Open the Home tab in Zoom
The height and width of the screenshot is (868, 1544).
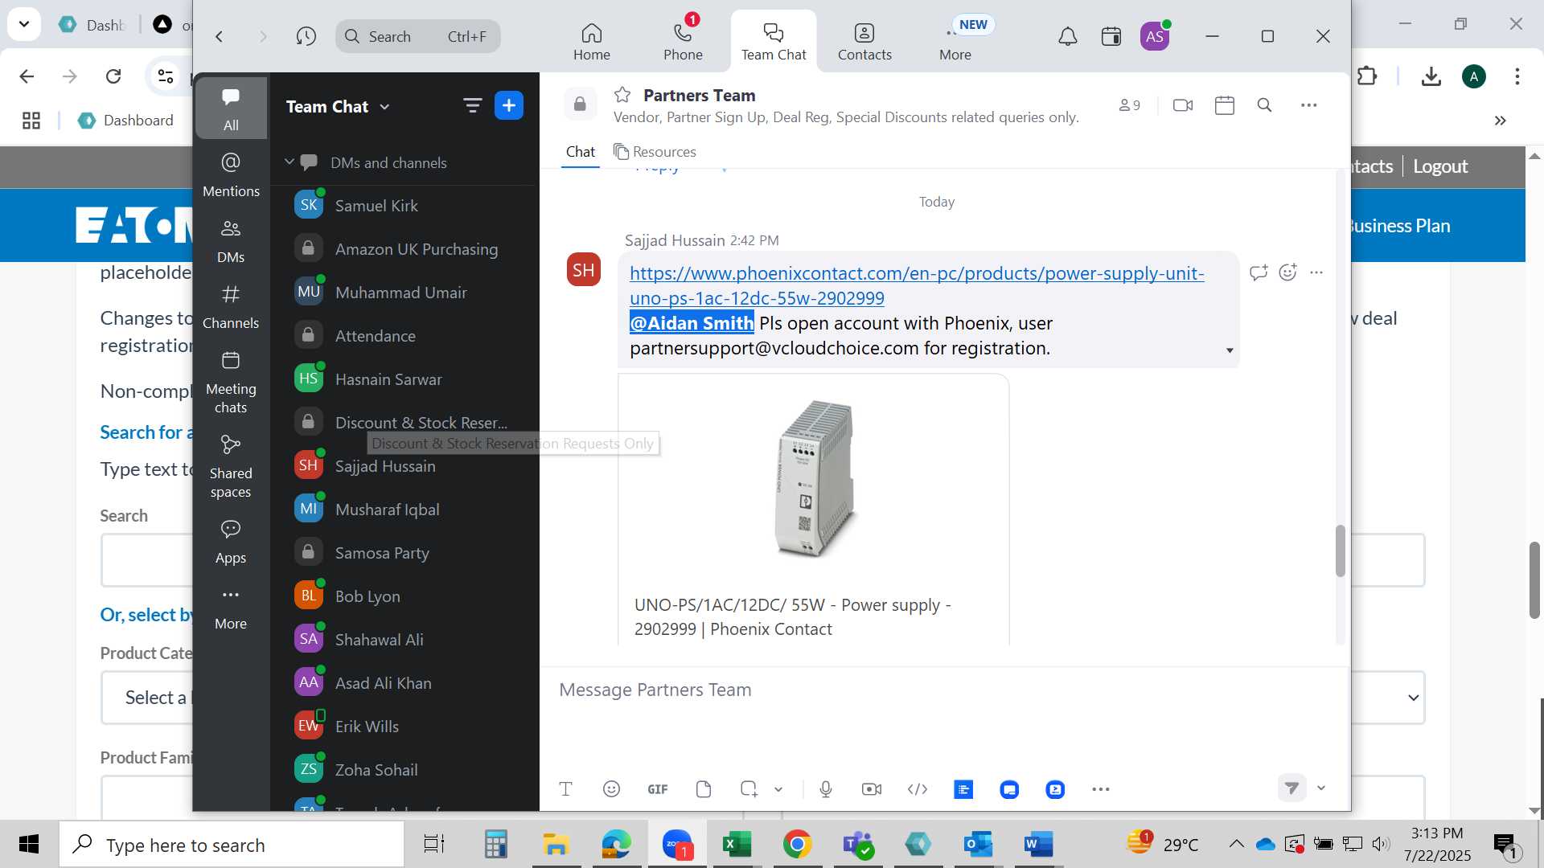pos(592,42)
